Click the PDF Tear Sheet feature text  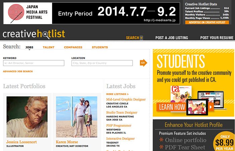185,147
